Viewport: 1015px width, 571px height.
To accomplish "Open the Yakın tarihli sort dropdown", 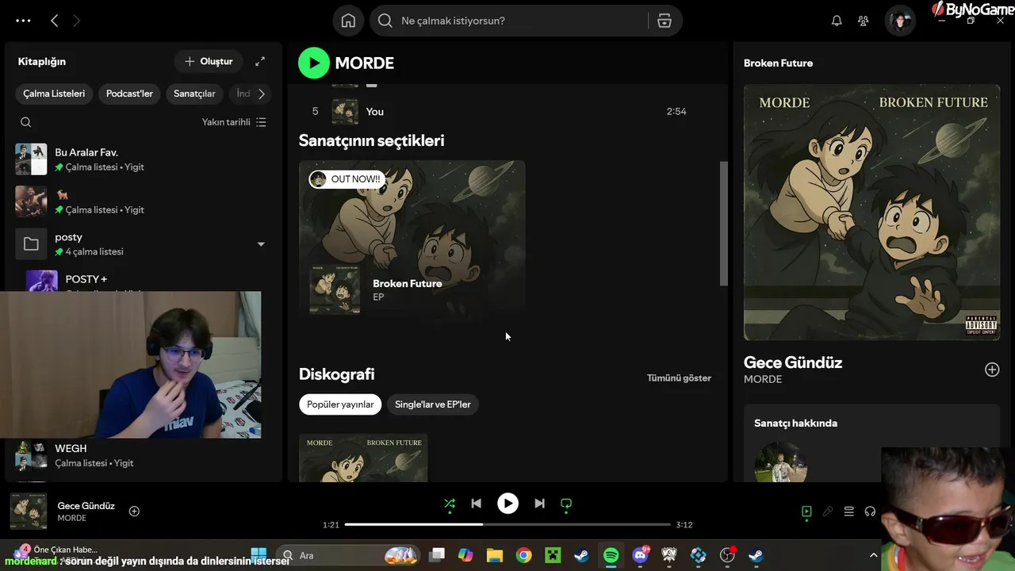I will coord(234,122).
